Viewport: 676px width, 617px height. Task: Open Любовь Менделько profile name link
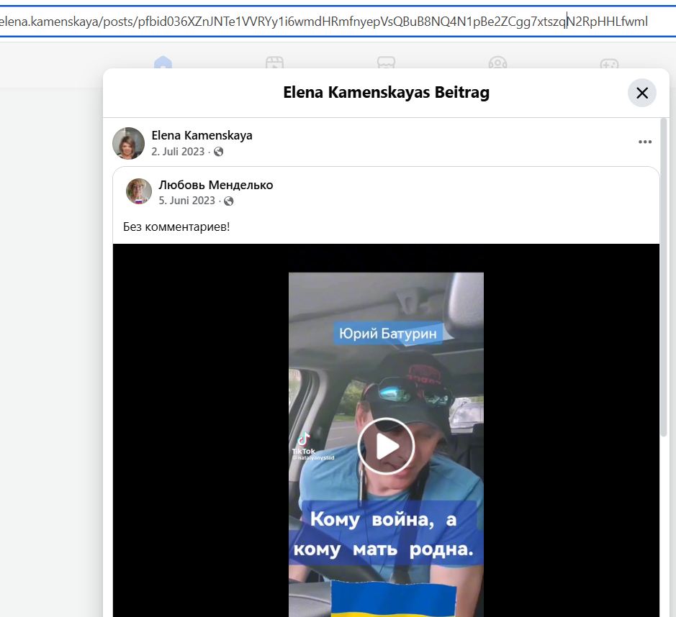tap(215, 185)
